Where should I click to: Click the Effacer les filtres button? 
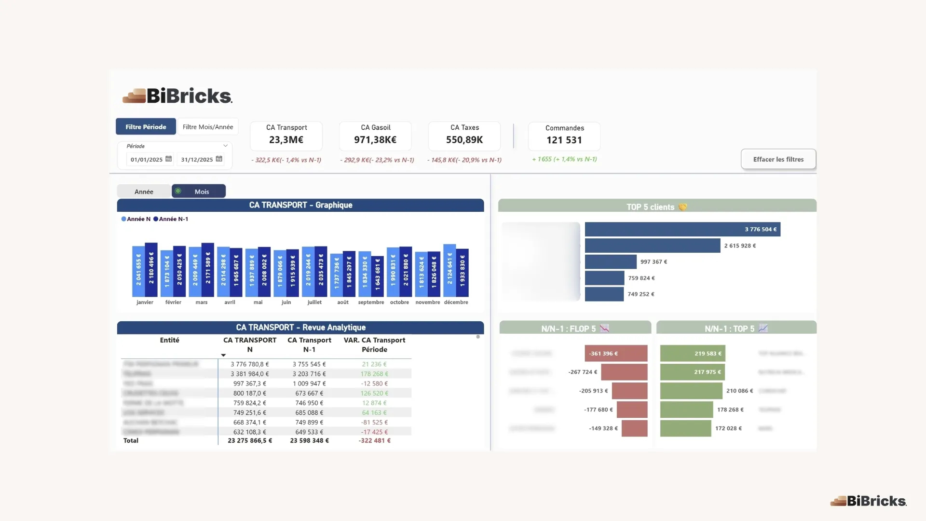(x=778, y=159)
